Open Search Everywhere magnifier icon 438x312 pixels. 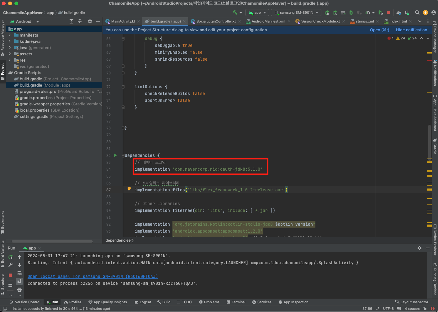[417, 13]
